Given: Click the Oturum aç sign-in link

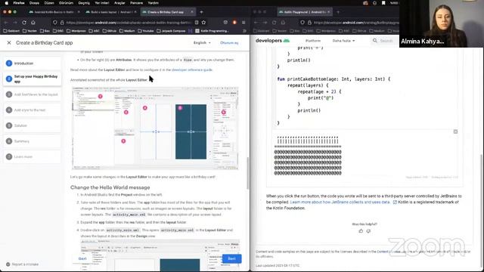Looking at the screenshot, I should (229, 43).
